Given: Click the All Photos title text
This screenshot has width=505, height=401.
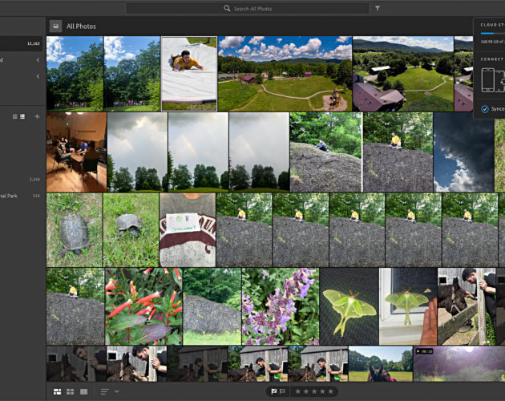Looking at the screenshot, I should (81, 26).
